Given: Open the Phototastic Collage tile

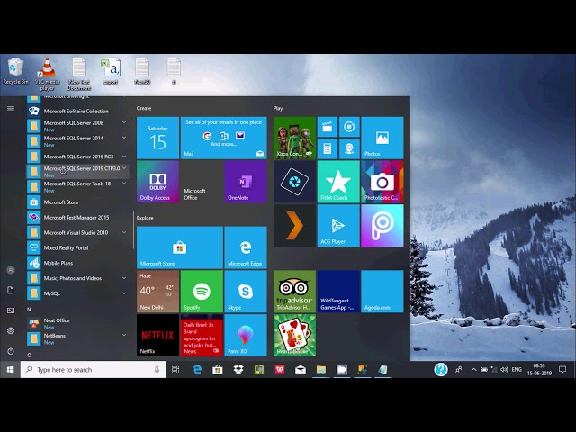Looking at the screenshot, I should click(x=382, y=182).
